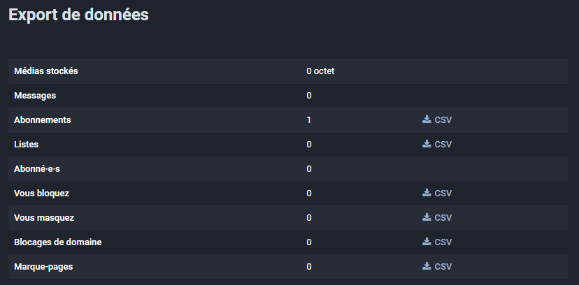Select the Abonné·e·s row label
The image size is (579, 285).
(37, 169)
